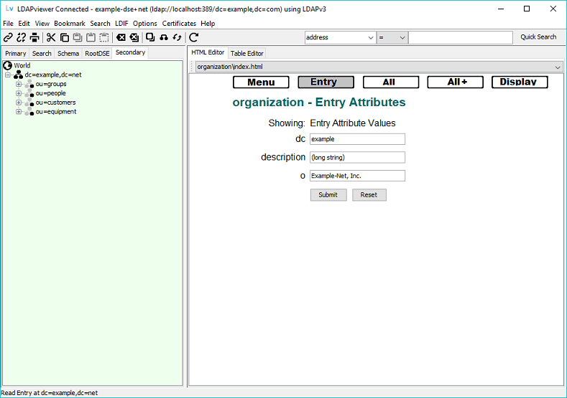This screenshot has width=567, height=398.
Task: Click the Menu button in editor
Action: click(261, 82)
